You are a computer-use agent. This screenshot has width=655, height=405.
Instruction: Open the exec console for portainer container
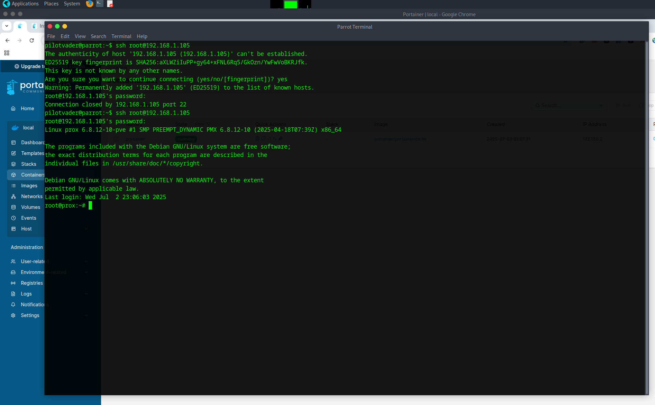pyautogui.click(x=275, y=138)
